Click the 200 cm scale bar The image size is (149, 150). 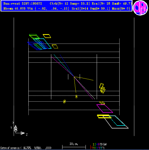tap(74, 146)
